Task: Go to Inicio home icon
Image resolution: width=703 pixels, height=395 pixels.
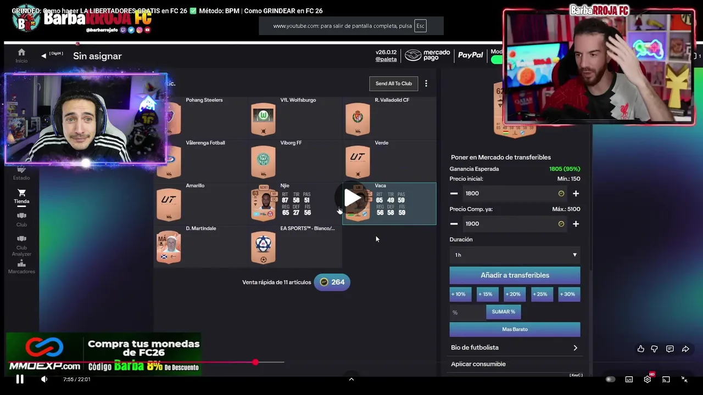Action: click(x=21, y=55)
